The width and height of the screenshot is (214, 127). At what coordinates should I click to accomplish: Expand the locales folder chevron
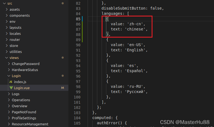tap(7, 33)
